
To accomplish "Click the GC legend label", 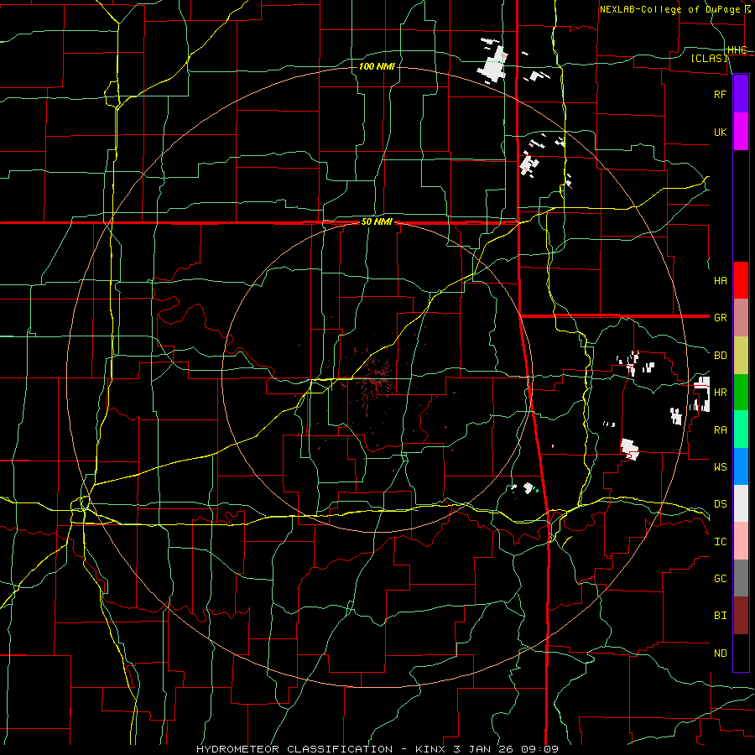I will point(720,579).
